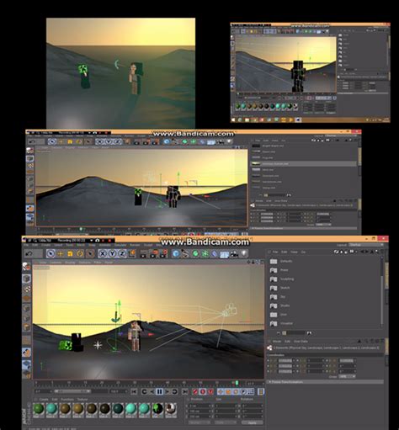This screenshot has height=430, width=399.
Task: Switch to Model mode in left palette
Action: (x=27, y=279)
